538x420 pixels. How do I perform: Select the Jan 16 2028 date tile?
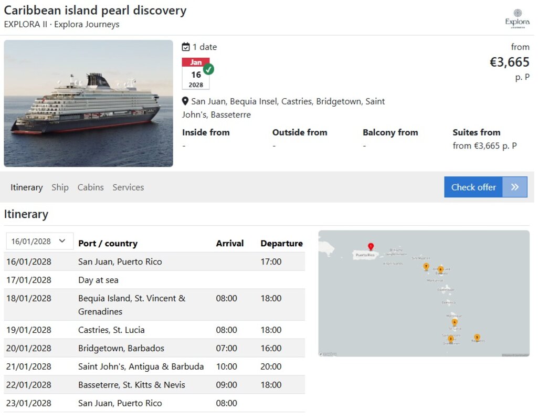pyautogui.click(x=196, y=73)
